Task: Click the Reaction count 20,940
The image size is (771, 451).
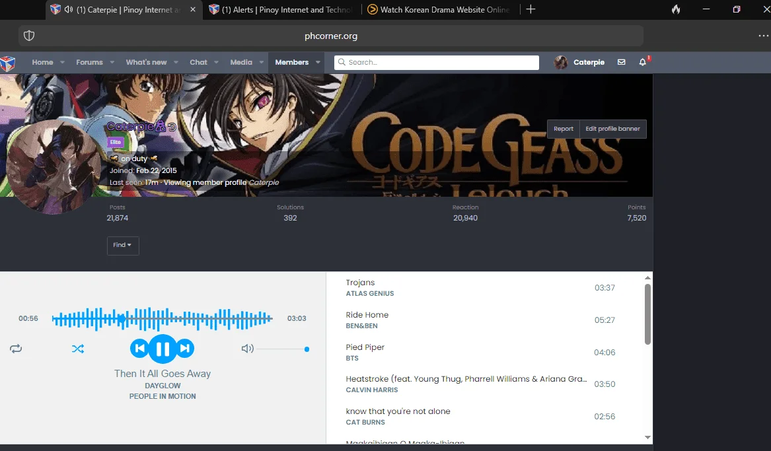Action: (x=465, y=218)
